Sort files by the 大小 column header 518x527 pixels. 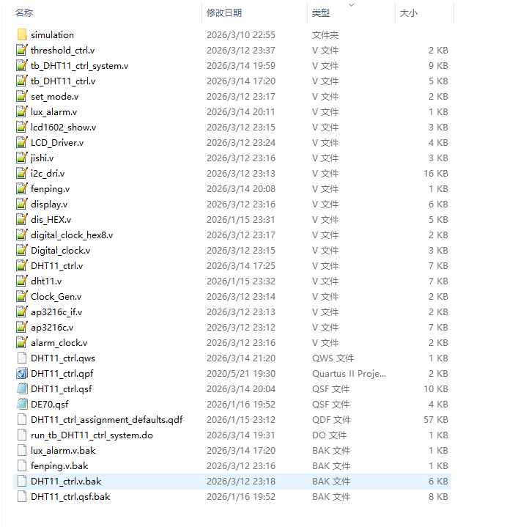409,12
